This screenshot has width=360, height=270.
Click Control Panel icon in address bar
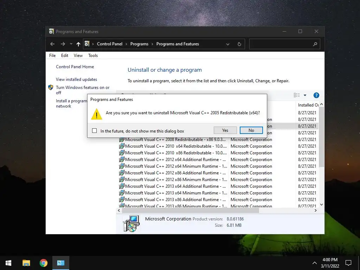point(87,44)
